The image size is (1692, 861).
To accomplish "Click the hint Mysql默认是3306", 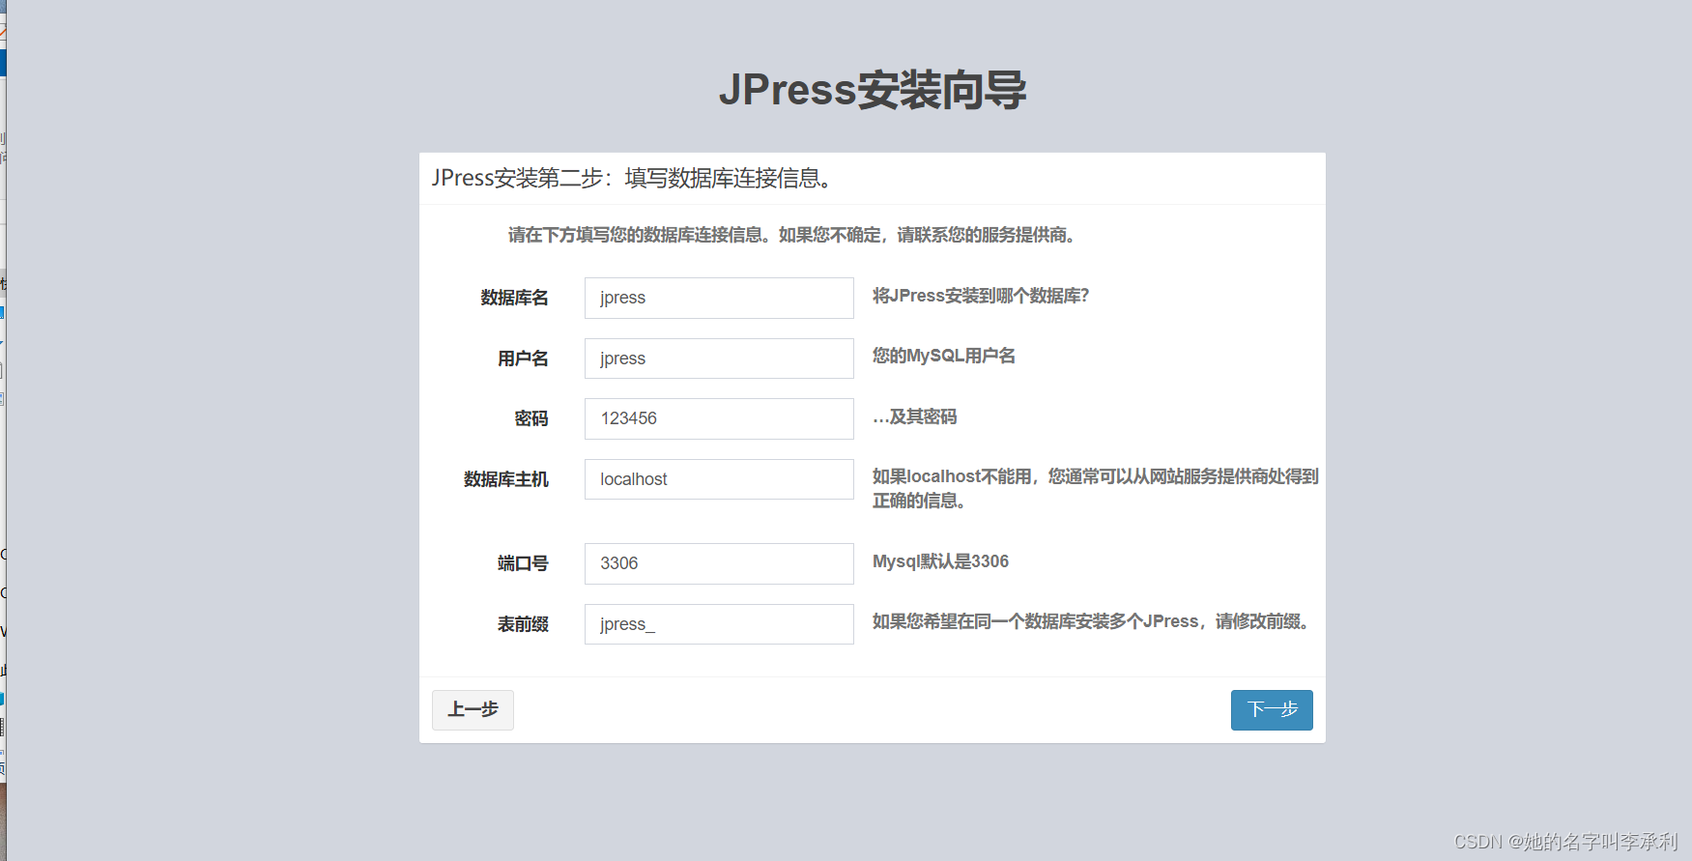I will tap(940, 561).
